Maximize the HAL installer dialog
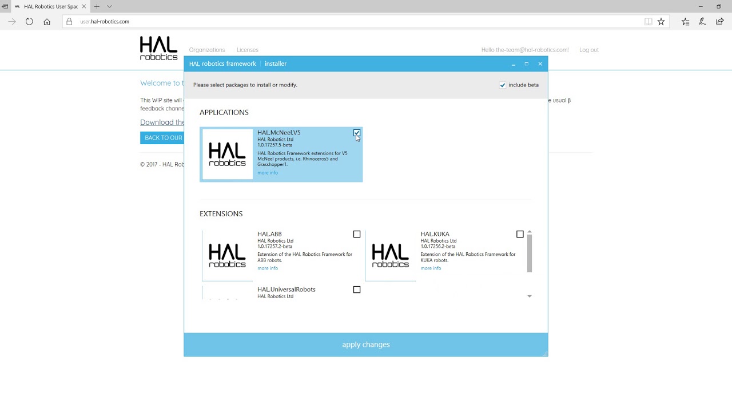The width and height of the screenshot is (732, 412). (527, 64)
